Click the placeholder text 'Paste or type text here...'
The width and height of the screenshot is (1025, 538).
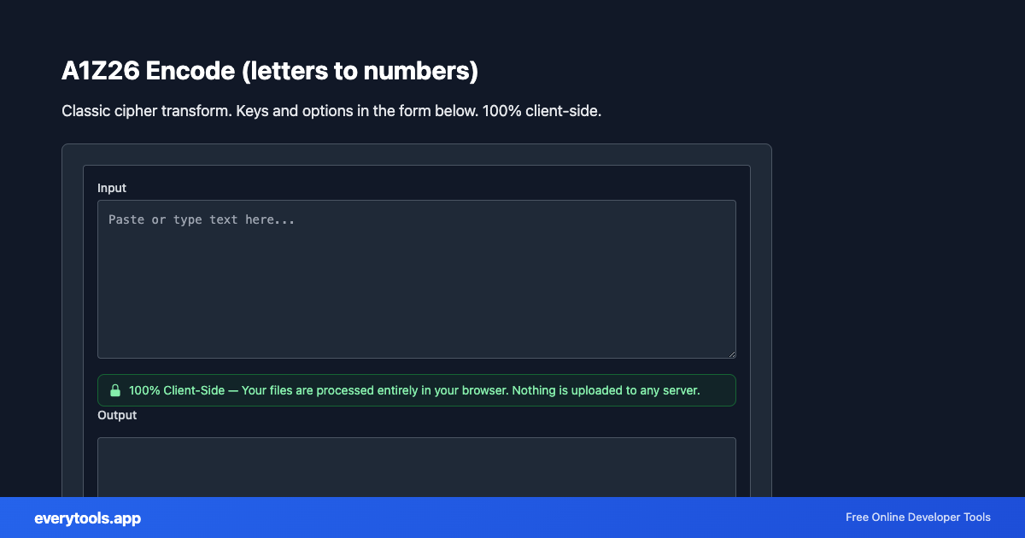coord(201,219)
